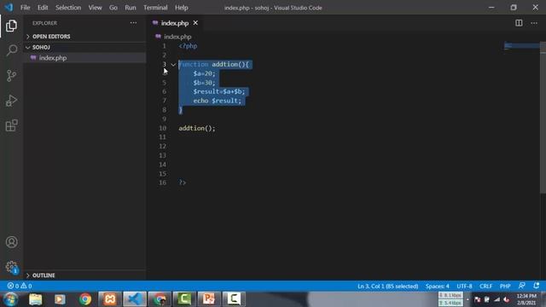Click the clock in system tray
546x307 pixels.
[x=526, y=299]
